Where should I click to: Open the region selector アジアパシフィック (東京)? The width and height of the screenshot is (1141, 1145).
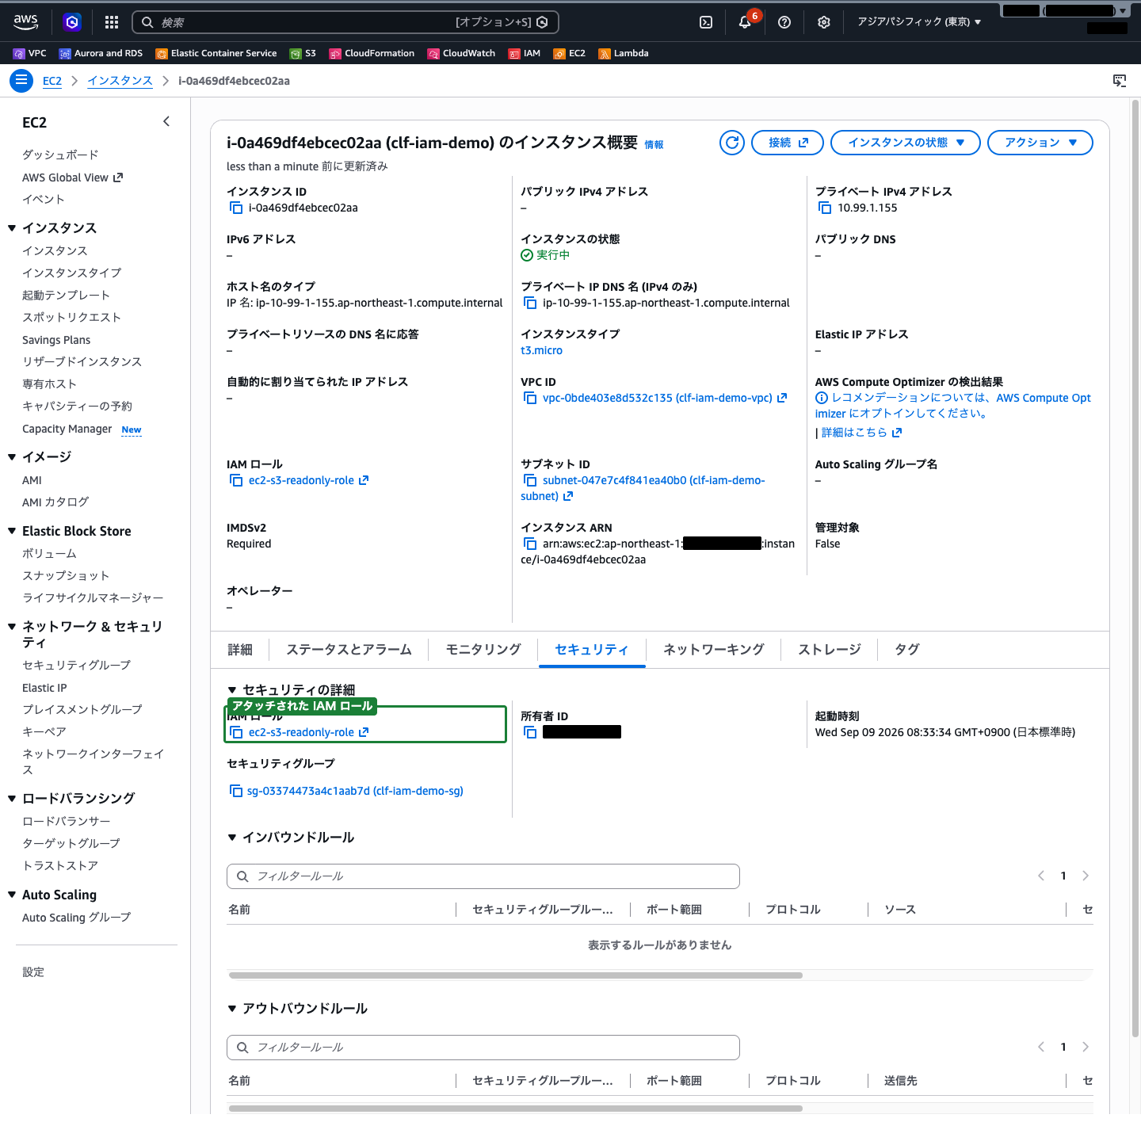coord(919,22)
